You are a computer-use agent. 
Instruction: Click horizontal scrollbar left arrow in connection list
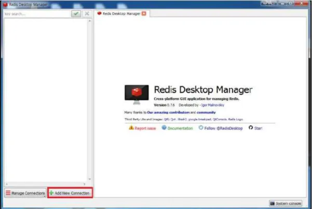[x=7, y=184]
